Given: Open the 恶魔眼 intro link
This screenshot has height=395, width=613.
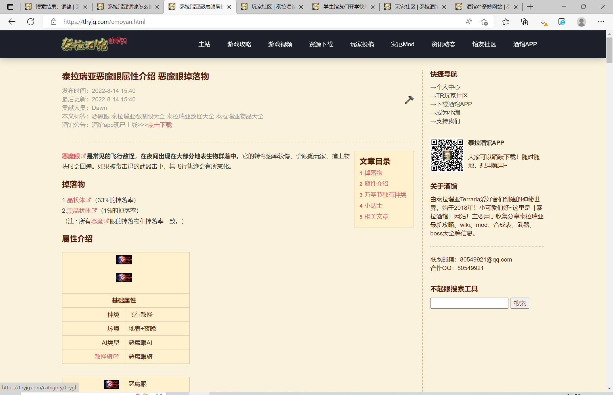Looking at the screenshot, I should click(74, 156).
